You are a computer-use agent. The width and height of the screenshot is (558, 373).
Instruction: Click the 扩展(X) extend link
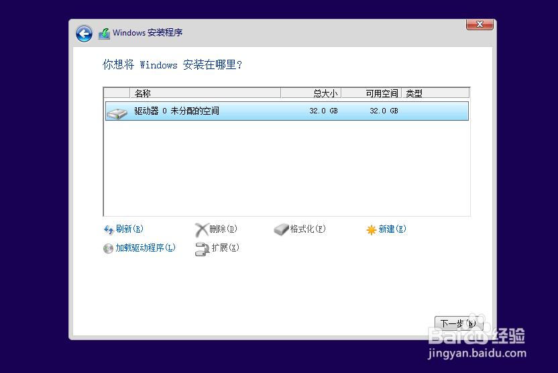pyautogui.click(x=225, y=248)
